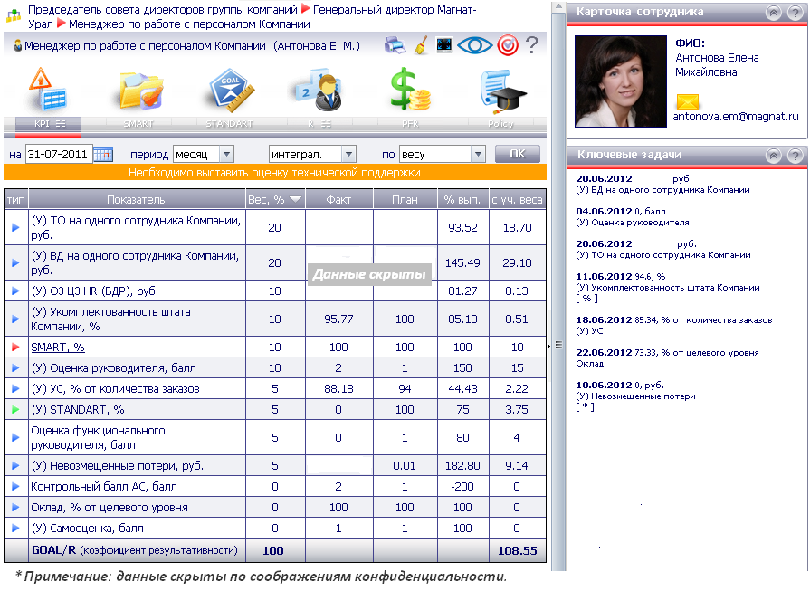Switch to the Policy tab
The height and width of the screenshot is (591, 810).
pyautogui.click(x=500, y=124)
